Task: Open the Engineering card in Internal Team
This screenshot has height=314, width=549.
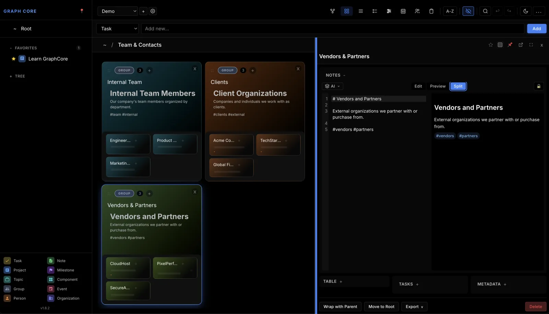Action: pos(128,144)
